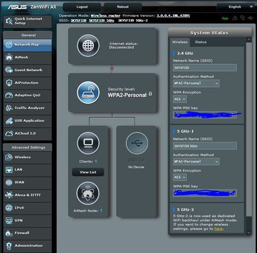Image resolution: width=257 pixels, height=253 pixels.
Task: Click the Traffic Analyzer icon
Action: point(9,108)
